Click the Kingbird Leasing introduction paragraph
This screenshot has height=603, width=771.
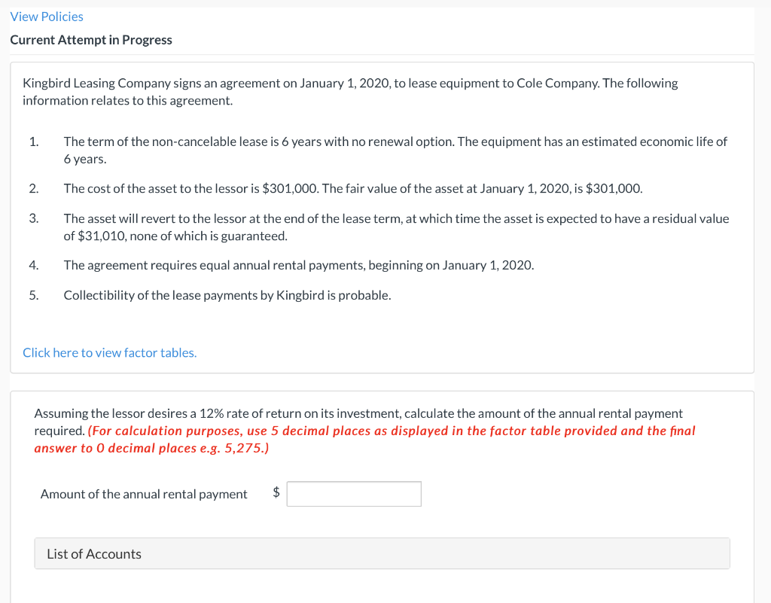point(350,91)
